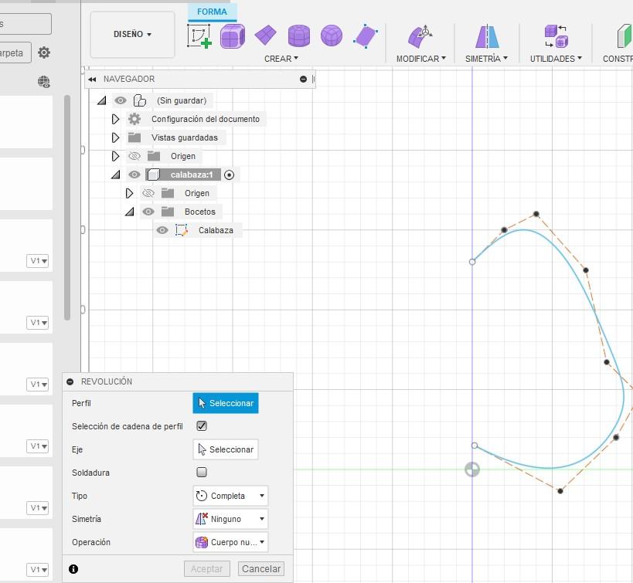The width and height of the screenshot is (633, 583).
Task: Click the Cancelar button
Action: pos(261,568)
